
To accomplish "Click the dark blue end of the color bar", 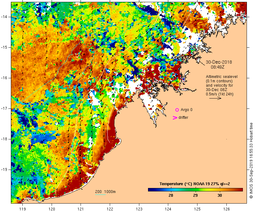I will pos(151,190).
